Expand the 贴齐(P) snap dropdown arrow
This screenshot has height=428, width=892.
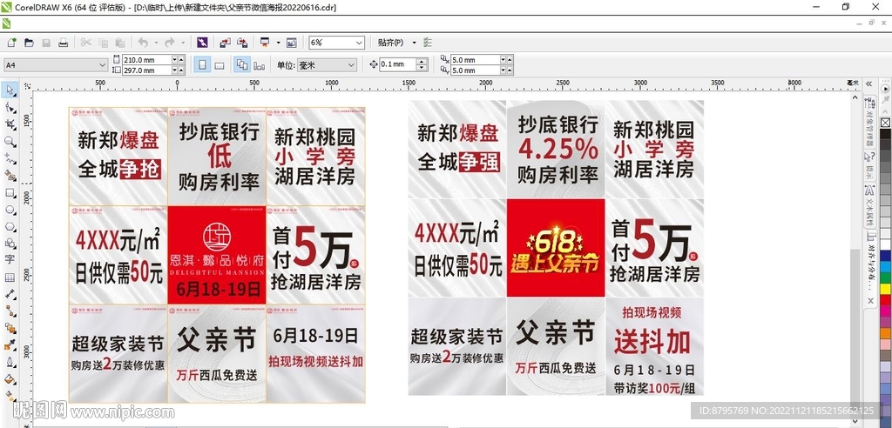tap(414, 43)
